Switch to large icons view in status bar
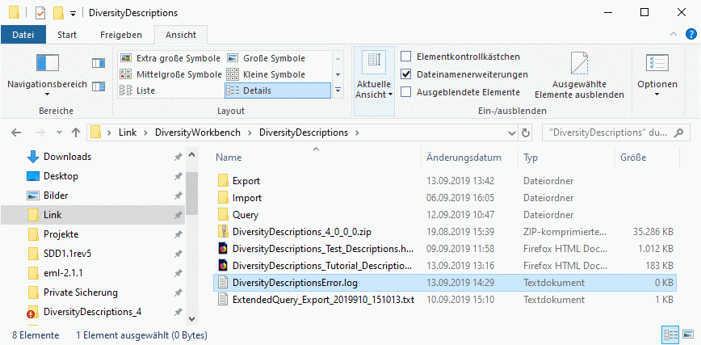The height and width of the screenshot is (345, 701). click(x=688, y=334)
